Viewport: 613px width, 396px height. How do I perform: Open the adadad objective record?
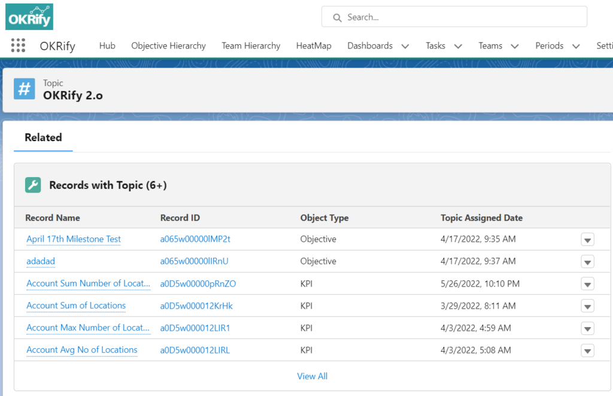pos(41,261)
